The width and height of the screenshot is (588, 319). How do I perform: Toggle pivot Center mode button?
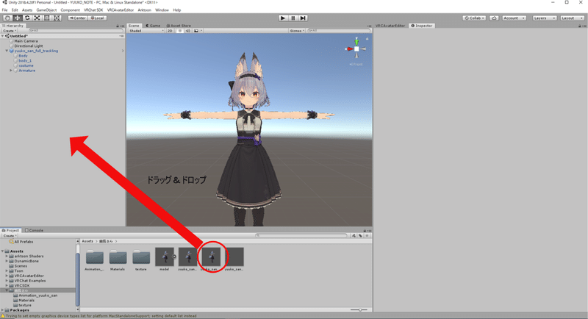(78, 18)
